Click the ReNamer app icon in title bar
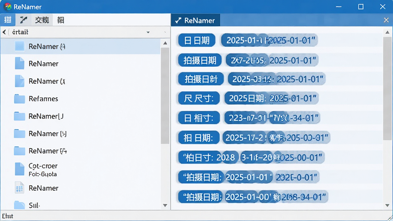 point(8,7)
